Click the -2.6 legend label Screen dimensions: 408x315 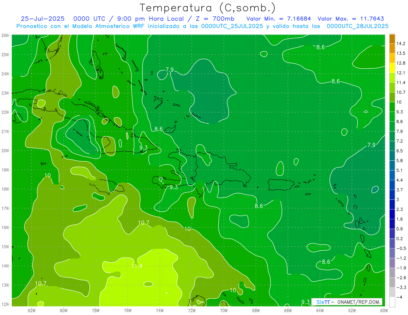(401, 278)
